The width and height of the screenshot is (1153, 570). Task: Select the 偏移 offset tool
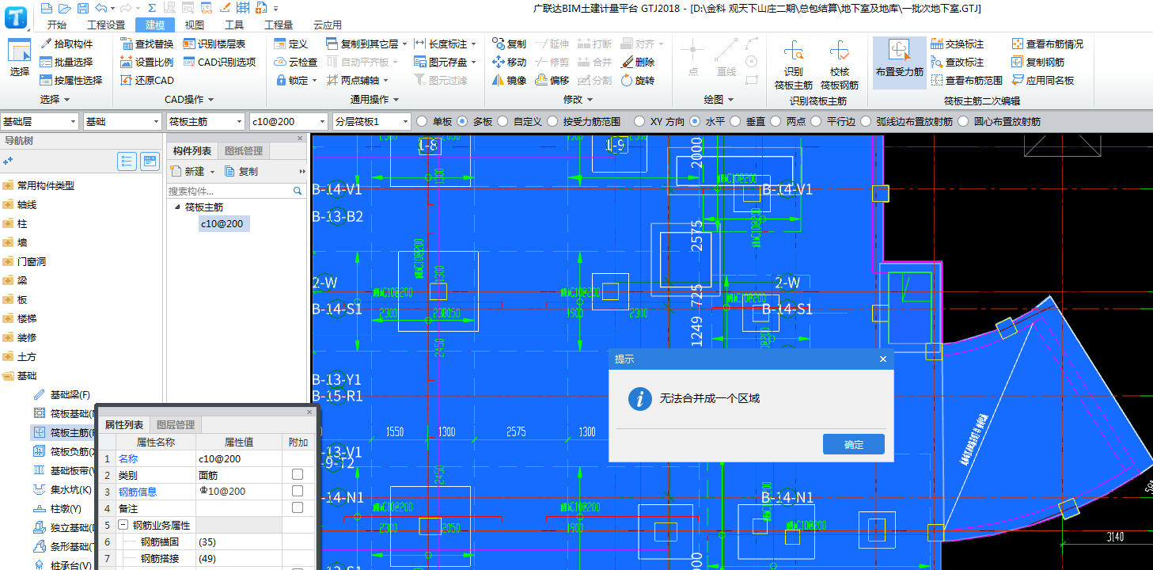(x=552, y=80)
